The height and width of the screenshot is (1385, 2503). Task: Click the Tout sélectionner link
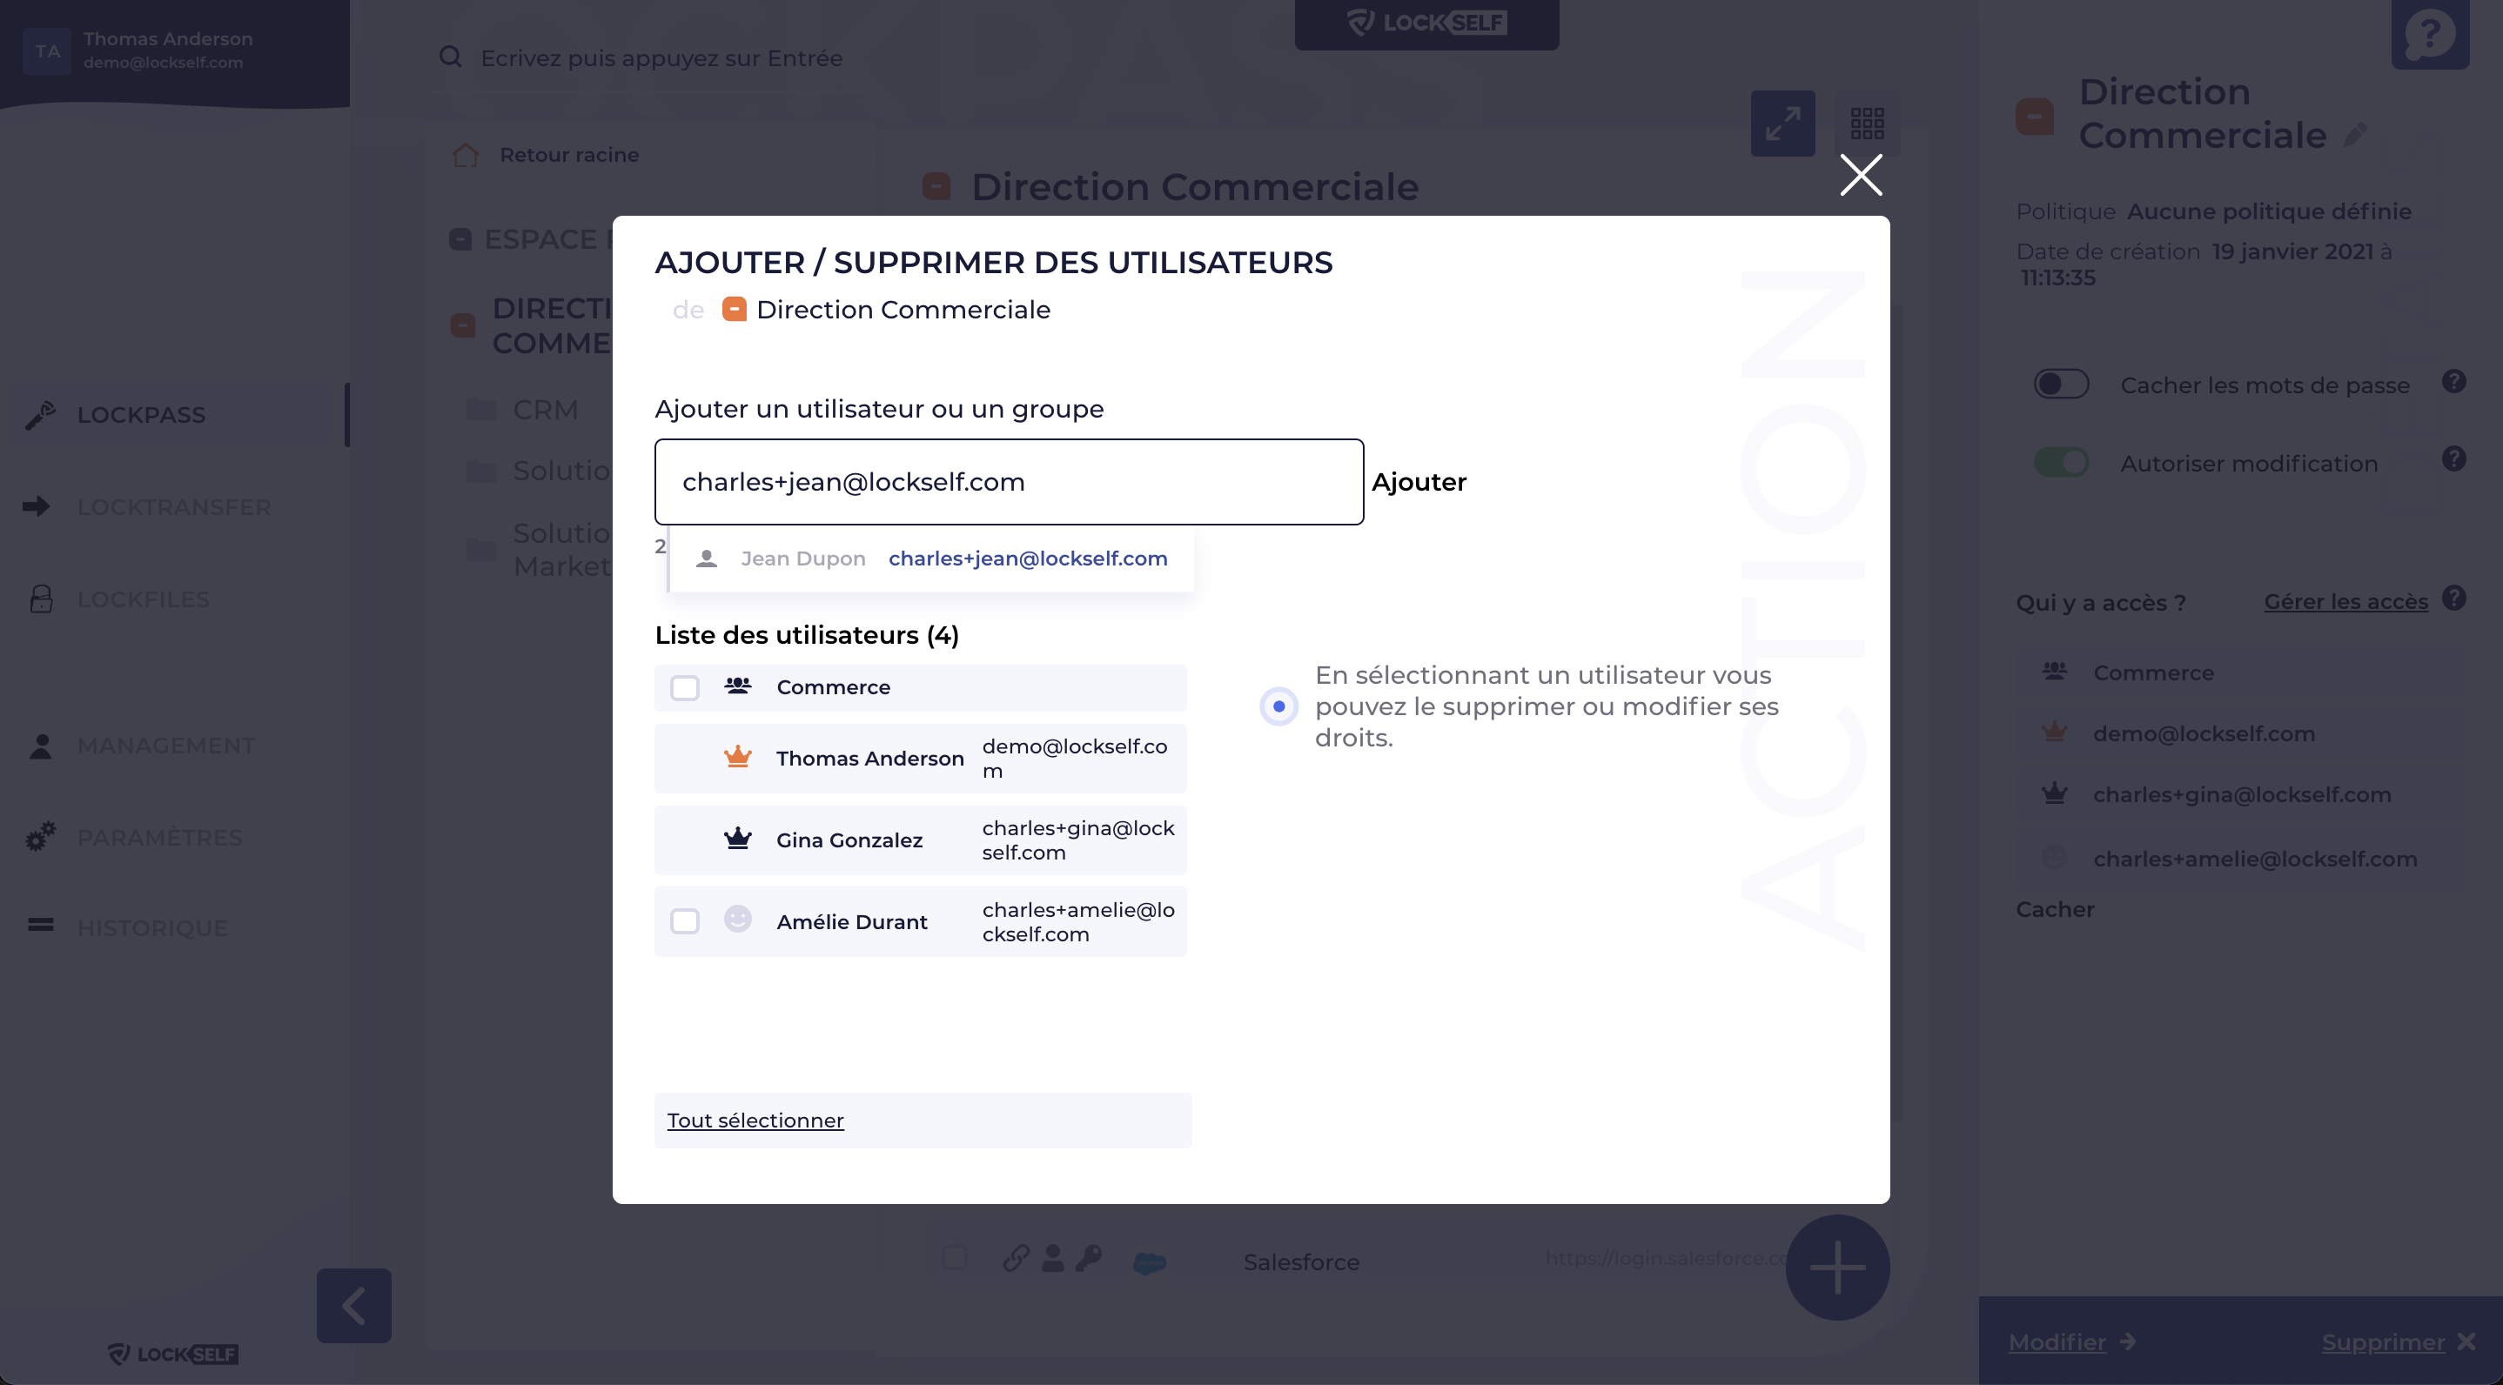pos(755,1120)
